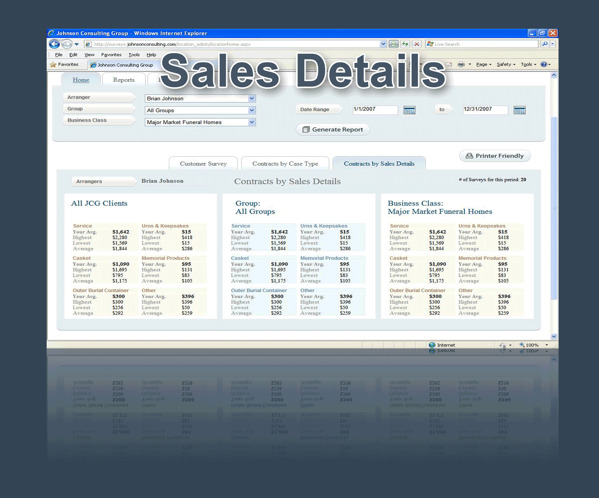This screenshot has width=599, height=498.
Task: Click the Print icon in the command bar
Action: [x=461, y=64]
